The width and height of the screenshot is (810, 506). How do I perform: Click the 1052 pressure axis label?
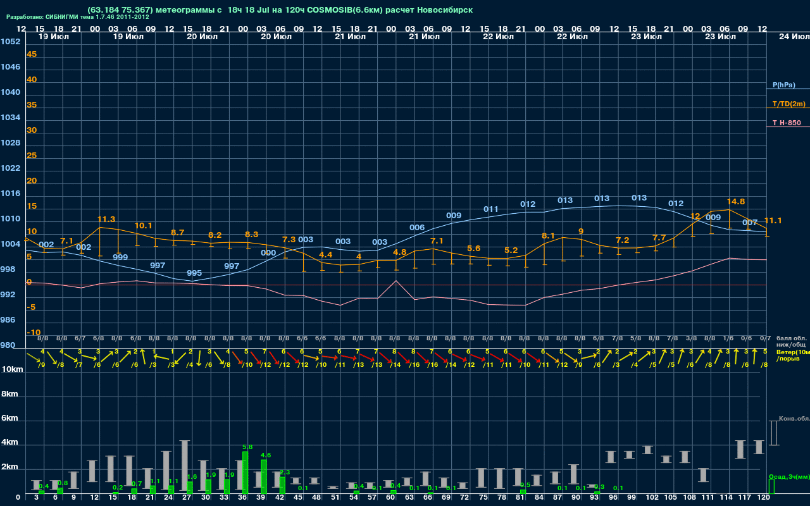click(x=10, y=42)
